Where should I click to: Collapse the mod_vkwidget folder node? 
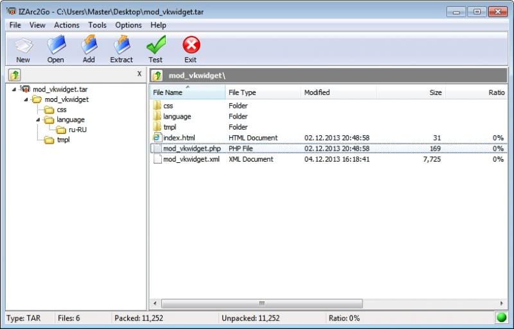(x=26, y=99)
